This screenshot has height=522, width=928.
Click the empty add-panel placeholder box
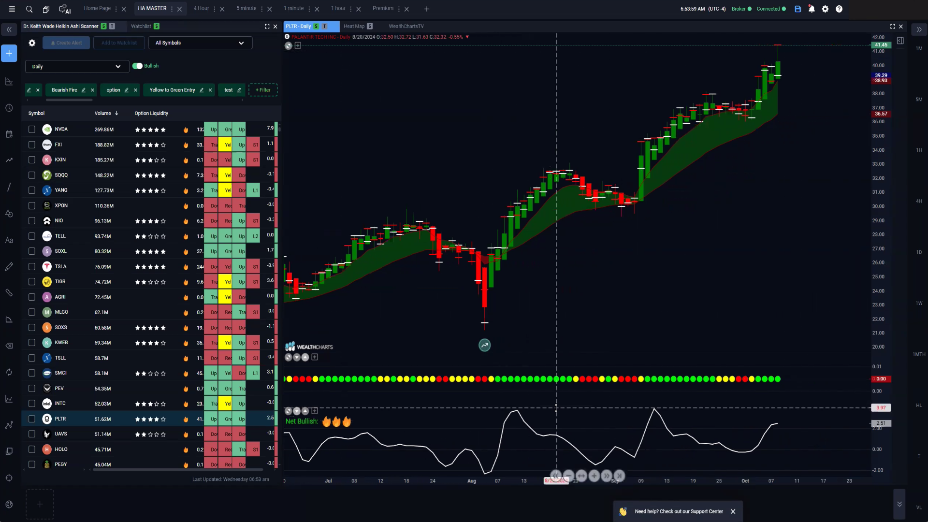40,504
